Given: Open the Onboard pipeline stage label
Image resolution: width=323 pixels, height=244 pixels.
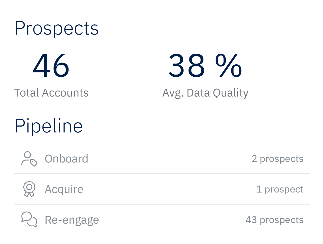Looking at the screenshot, I should (x=66, y=159).
